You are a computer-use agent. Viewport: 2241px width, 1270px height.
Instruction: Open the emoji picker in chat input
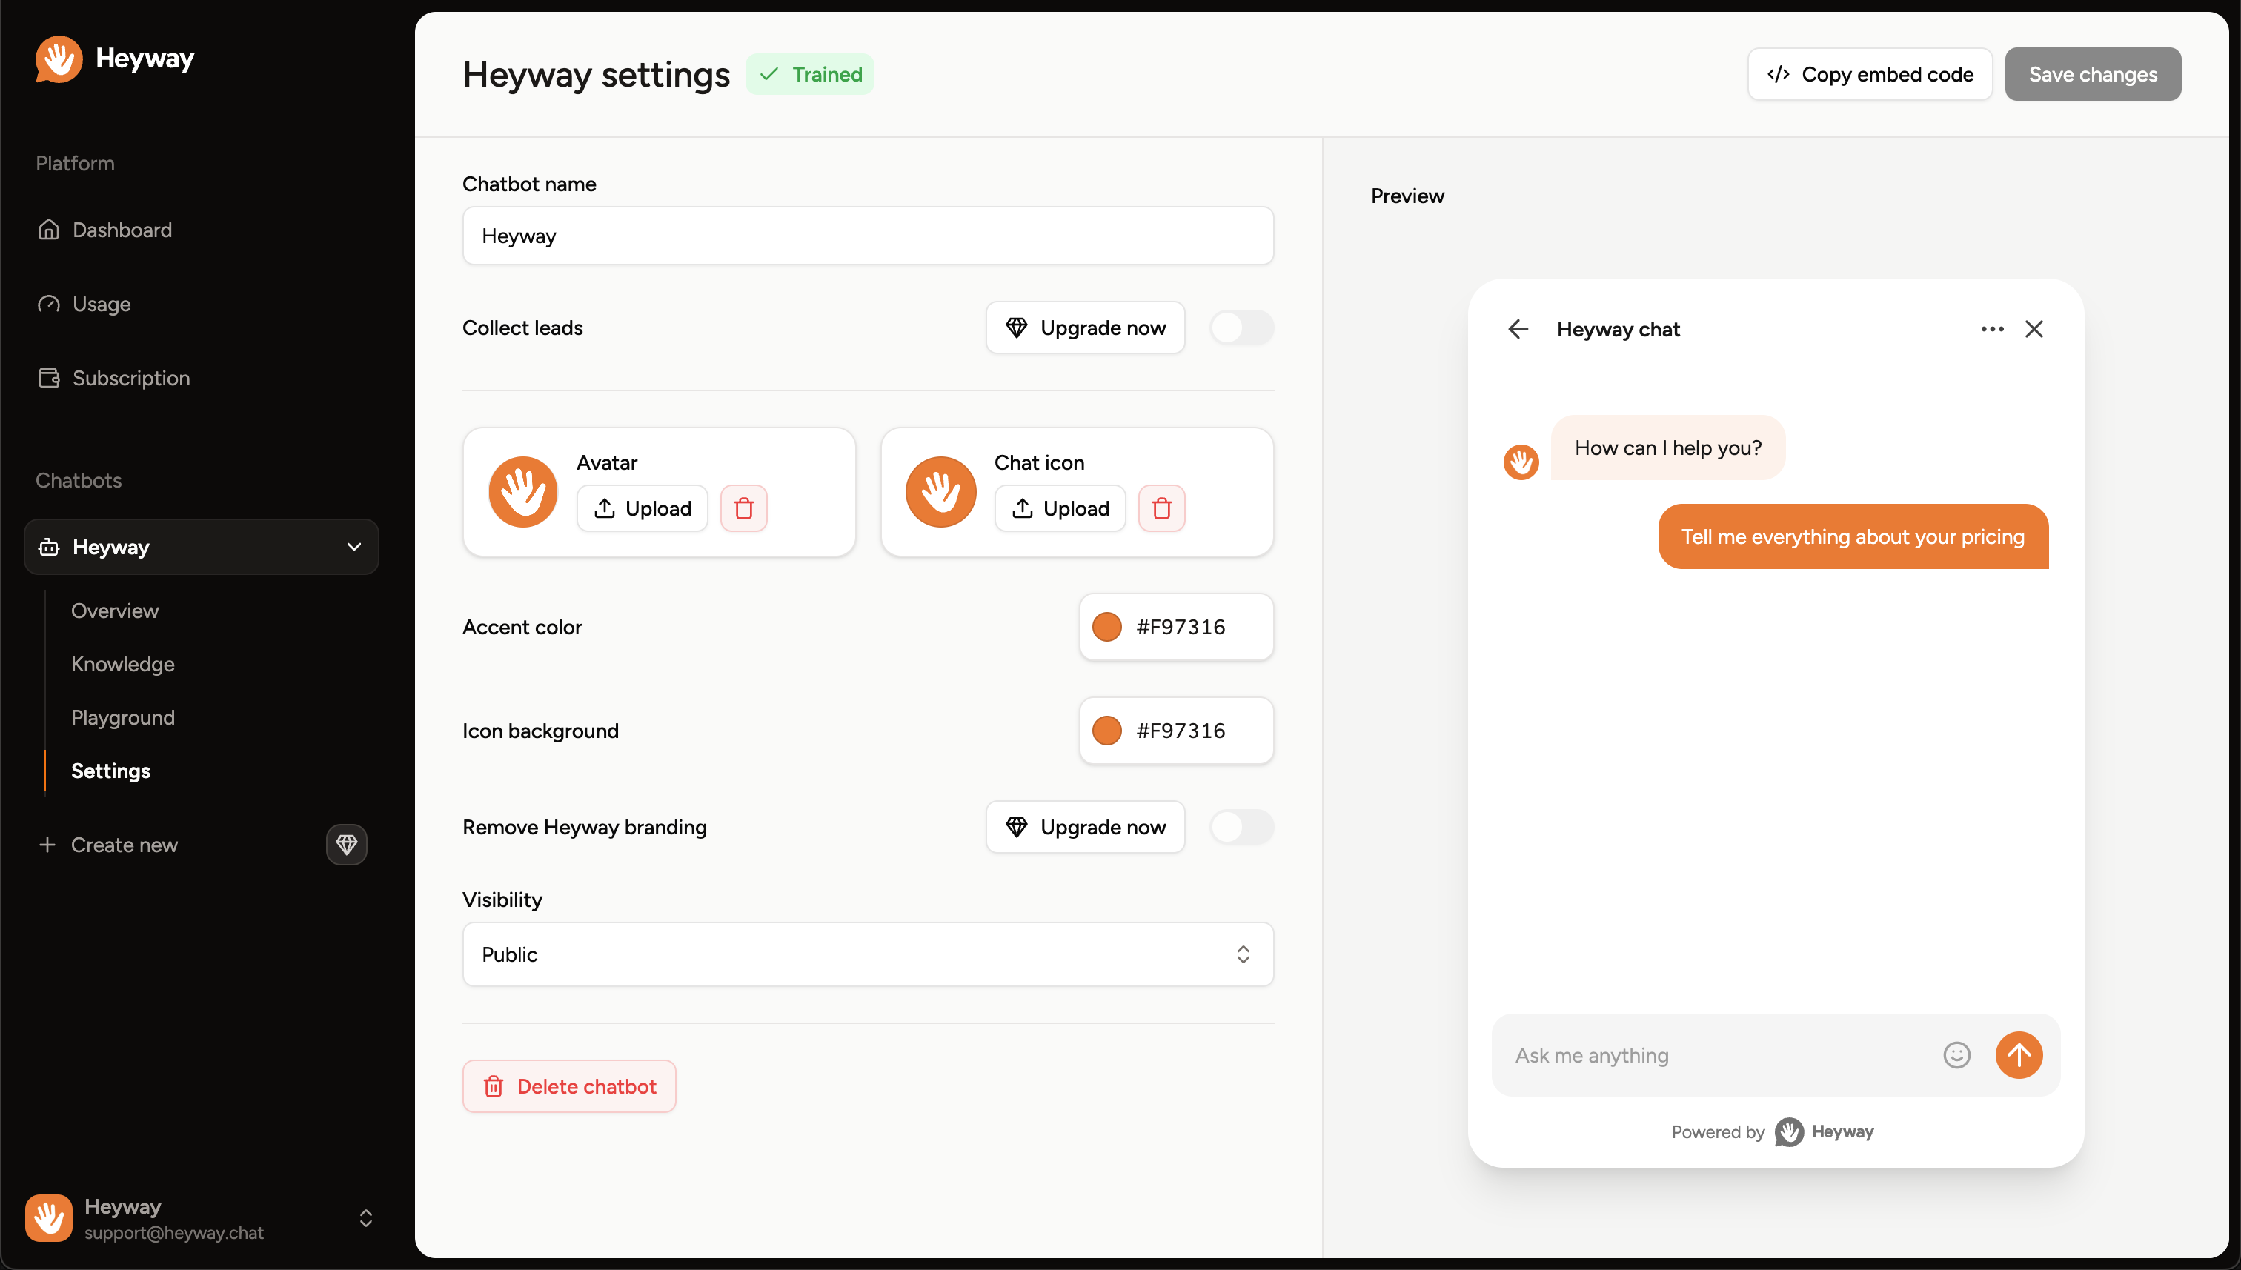tap(1956, 1055)
